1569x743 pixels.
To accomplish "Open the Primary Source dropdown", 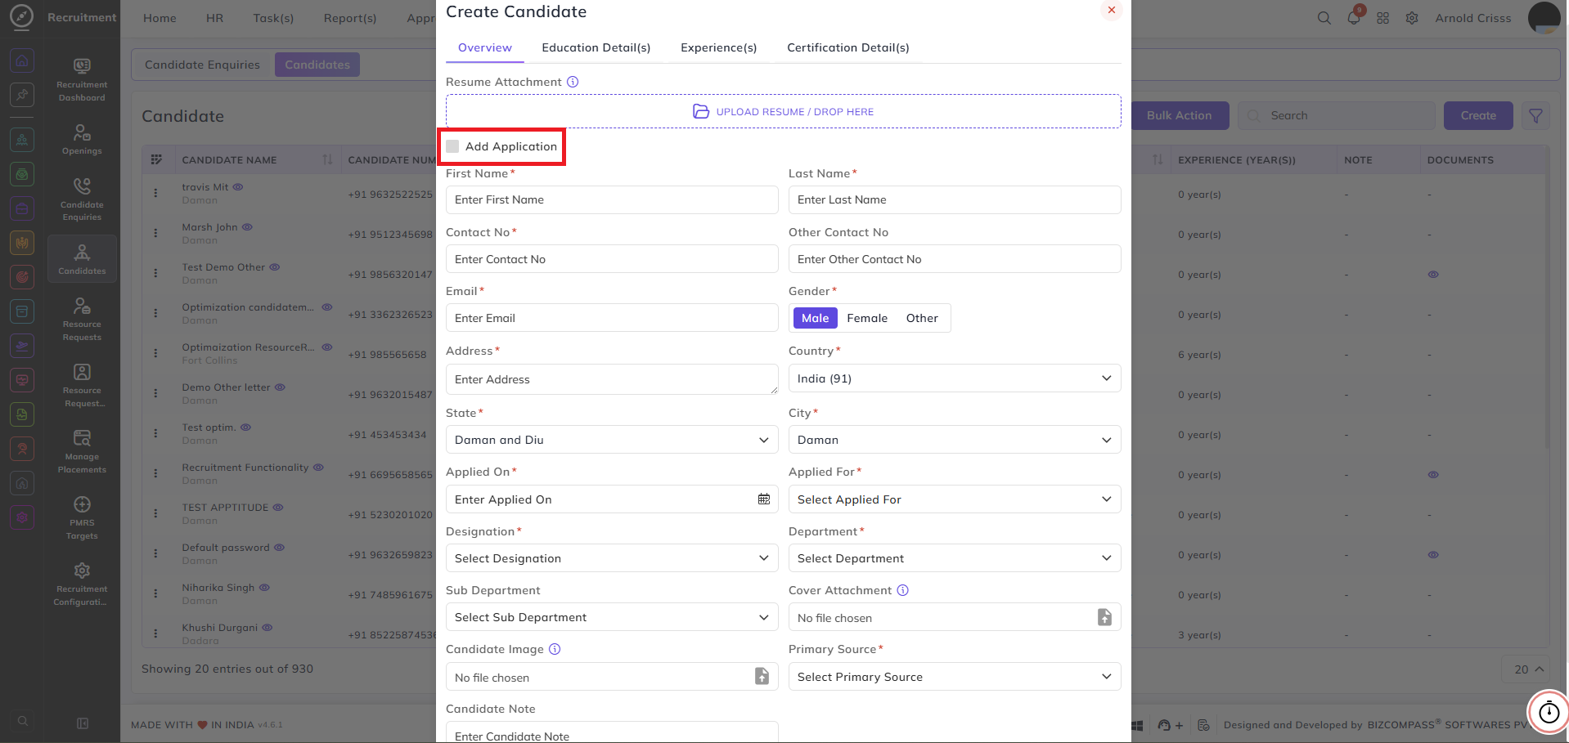I will tap(954, 677).
